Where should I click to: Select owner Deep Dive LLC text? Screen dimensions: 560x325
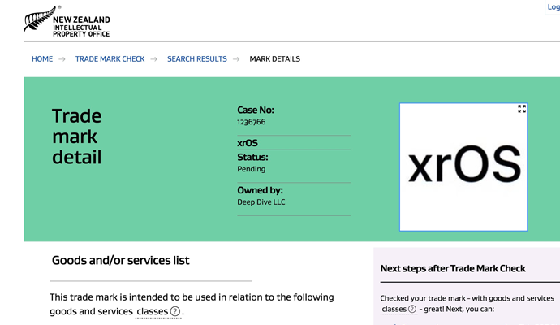261,202
